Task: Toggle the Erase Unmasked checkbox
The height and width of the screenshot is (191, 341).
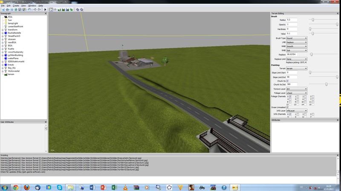Action: point(287,107)
